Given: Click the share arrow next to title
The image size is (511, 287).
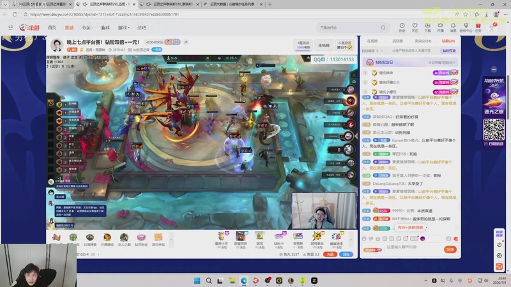Looking at the screenshot, I should (x=186, y=42).
